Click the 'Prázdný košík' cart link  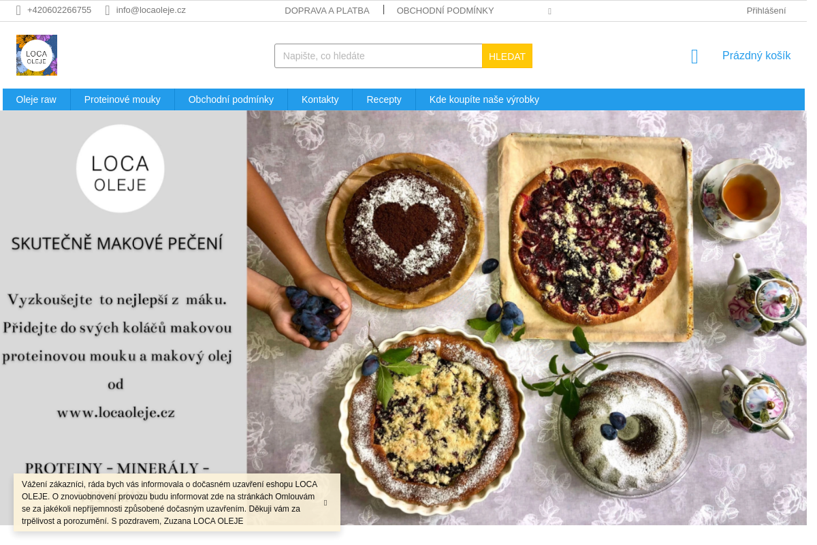click(756, 56)
